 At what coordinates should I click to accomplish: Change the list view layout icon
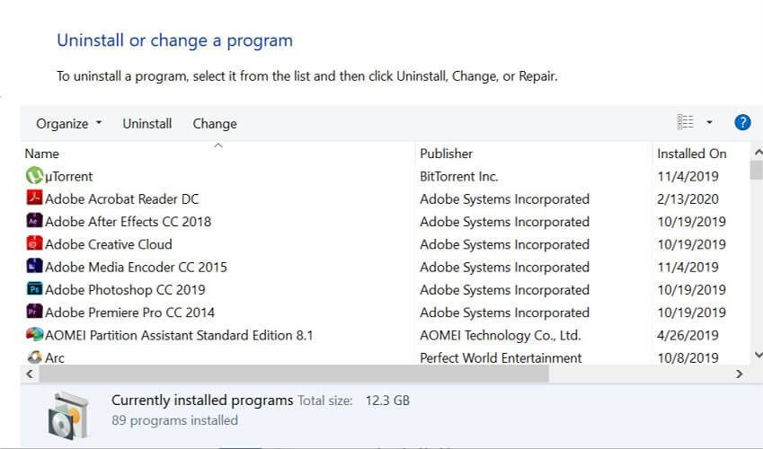pyautogui.click(x=685, y=122)
